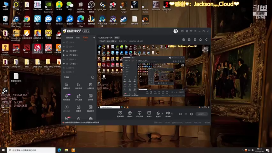Show hidden tray icons chevron in taskbar
Viewport: 272px width, 153px height.
pyautogui.click(x=242, y=150)
